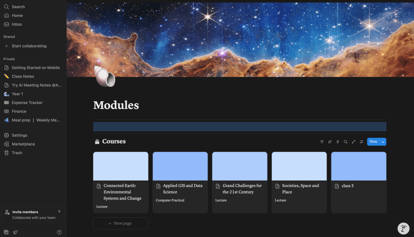Select Class Notes page in sidebar
The width and height of the screenshot is (414, 237).
(23, 76)
